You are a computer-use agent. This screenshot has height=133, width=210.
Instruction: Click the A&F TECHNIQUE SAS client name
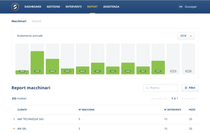[x=30, y=119]
